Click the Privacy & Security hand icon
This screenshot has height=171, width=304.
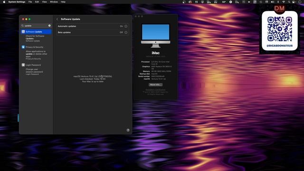[x=23, y=47]
